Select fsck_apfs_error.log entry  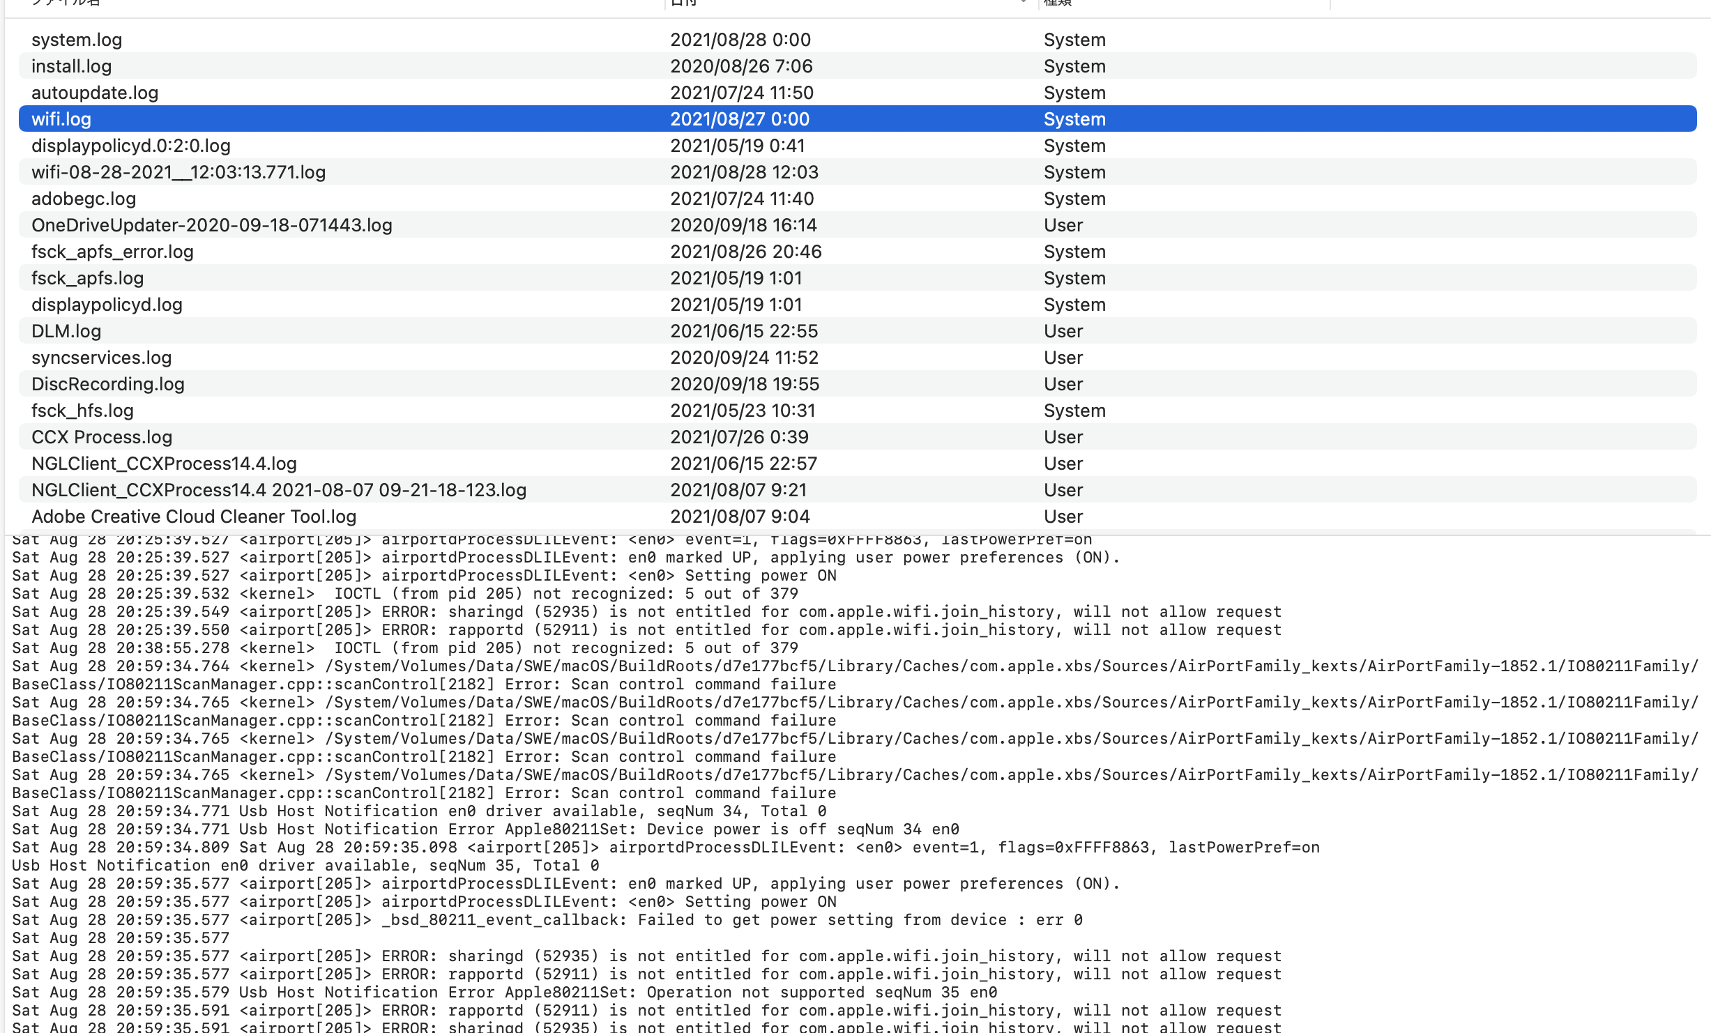coord(112,252)
